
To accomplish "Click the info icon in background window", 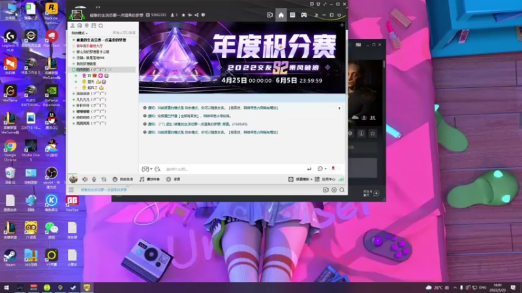I will [361, 133].
